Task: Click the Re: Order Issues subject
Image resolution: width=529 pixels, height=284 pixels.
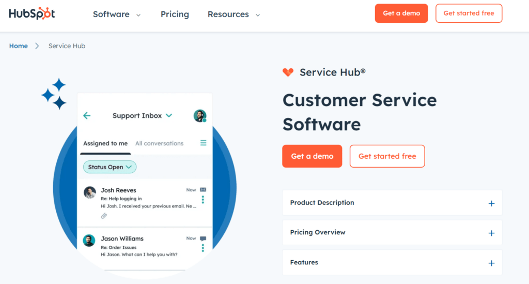Action: pos(118,247)
